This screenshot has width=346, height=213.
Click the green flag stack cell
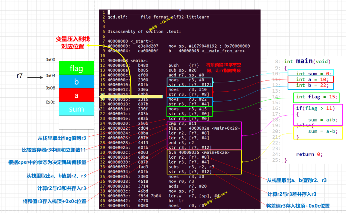click(x=76, y=68)
